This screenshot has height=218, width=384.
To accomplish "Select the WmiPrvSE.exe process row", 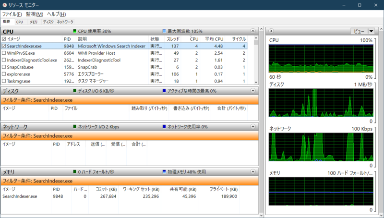I will click(124, 53).
